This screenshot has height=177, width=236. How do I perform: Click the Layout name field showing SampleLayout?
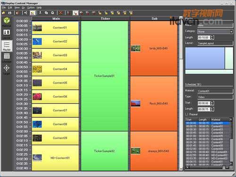pos(215,43)
